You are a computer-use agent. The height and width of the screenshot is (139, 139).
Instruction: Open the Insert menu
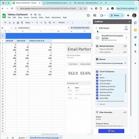(x=26, y=17)
